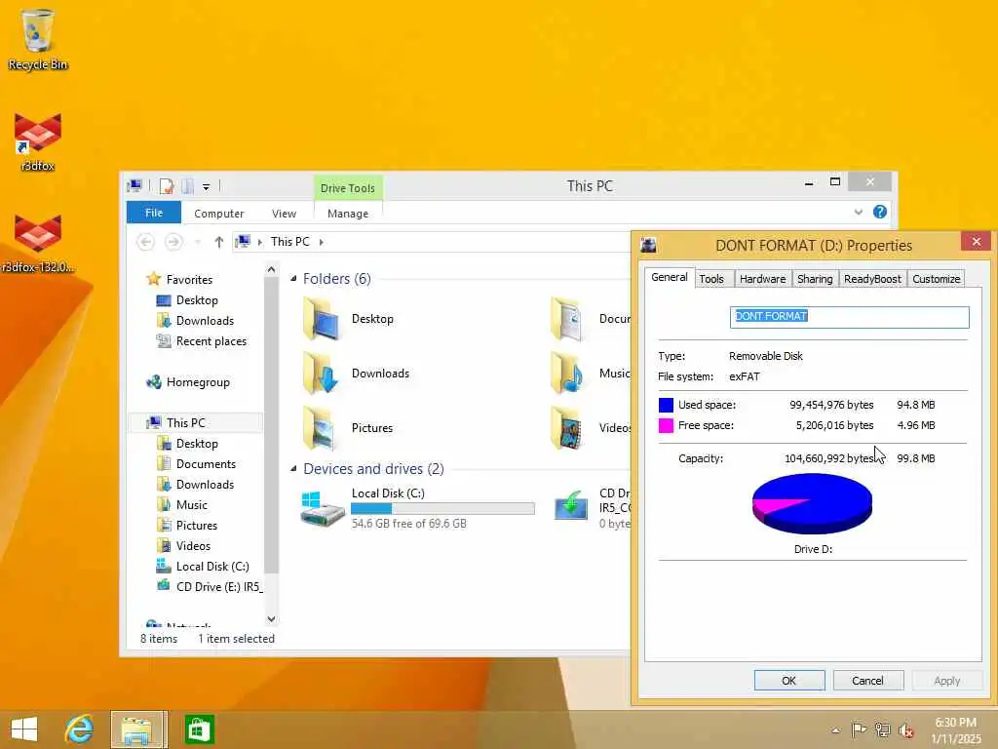This screenshot has height=749, width=998.
Task: Click the DONT FORMAT volume label field
Action: point(849,317)
